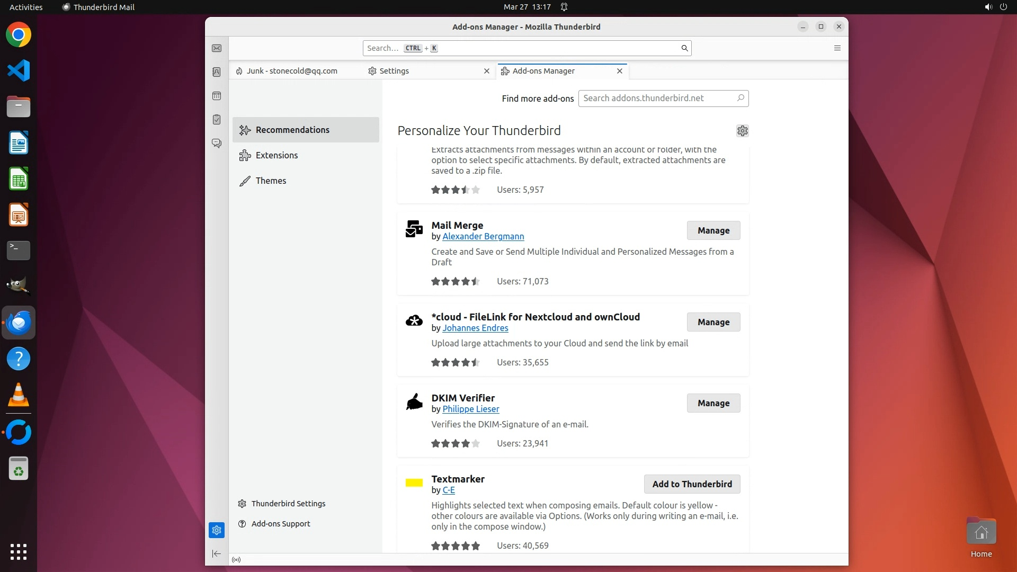
Task: Open system volume indicator in top bar
Action: tap(988, 7)
